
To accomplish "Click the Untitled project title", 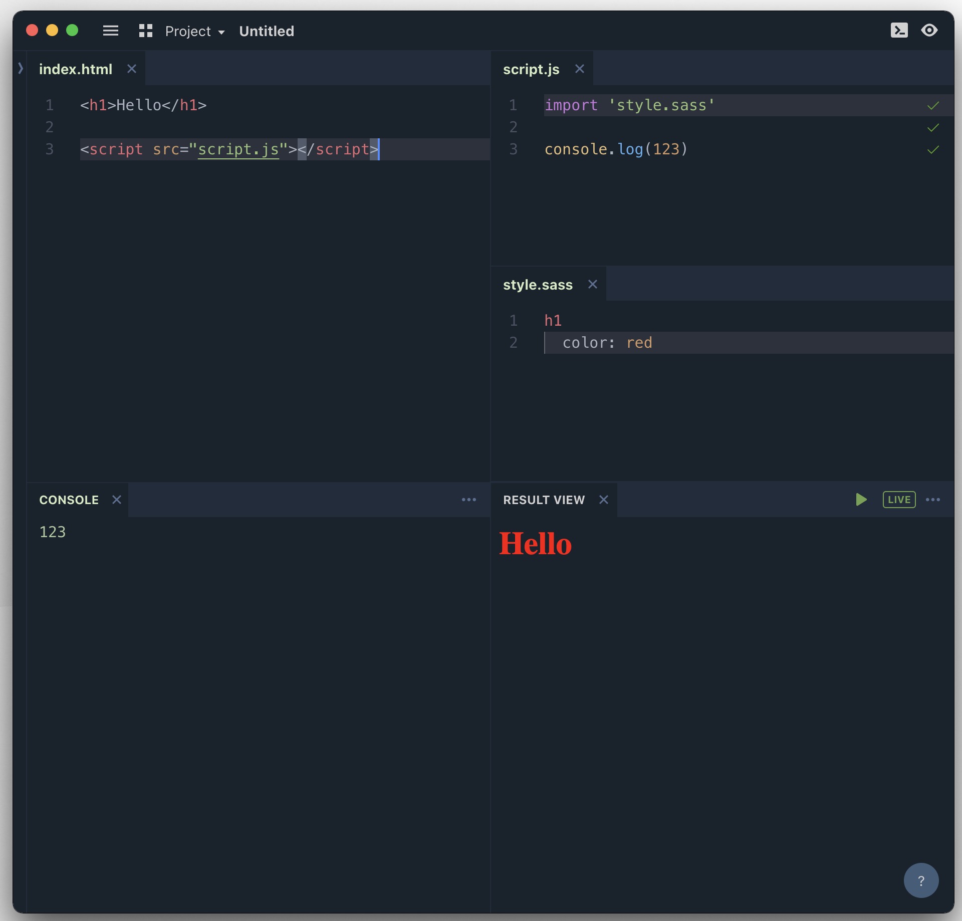I will tap(267, 32).
